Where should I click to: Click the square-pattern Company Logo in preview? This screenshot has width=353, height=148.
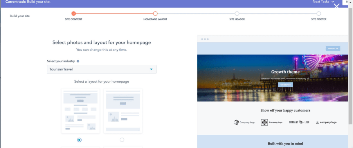point(271,123)
